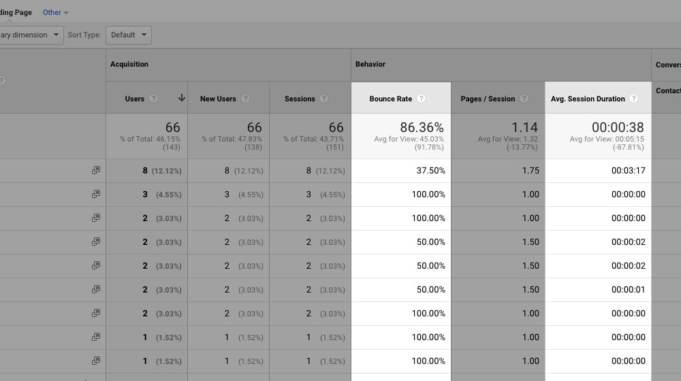This screenshot has width=681, height=381.
Task: Click the Bounce Rate question mark icon
Action: pos(422,99)
